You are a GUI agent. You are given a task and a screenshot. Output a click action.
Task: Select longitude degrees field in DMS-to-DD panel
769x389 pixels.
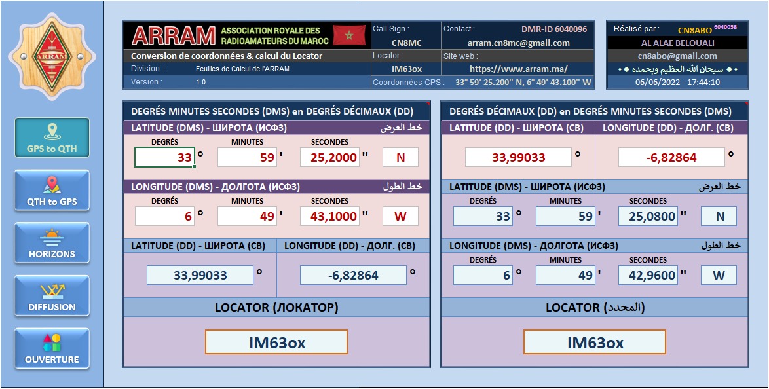pyautogui.click(x=165, y=216)
